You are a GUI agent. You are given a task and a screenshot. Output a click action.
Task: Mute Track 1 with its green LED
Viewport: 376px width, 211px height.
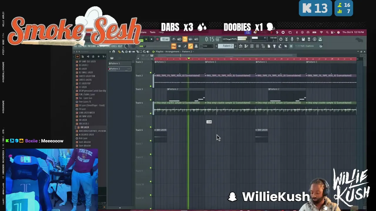click(x=151, y=73)
